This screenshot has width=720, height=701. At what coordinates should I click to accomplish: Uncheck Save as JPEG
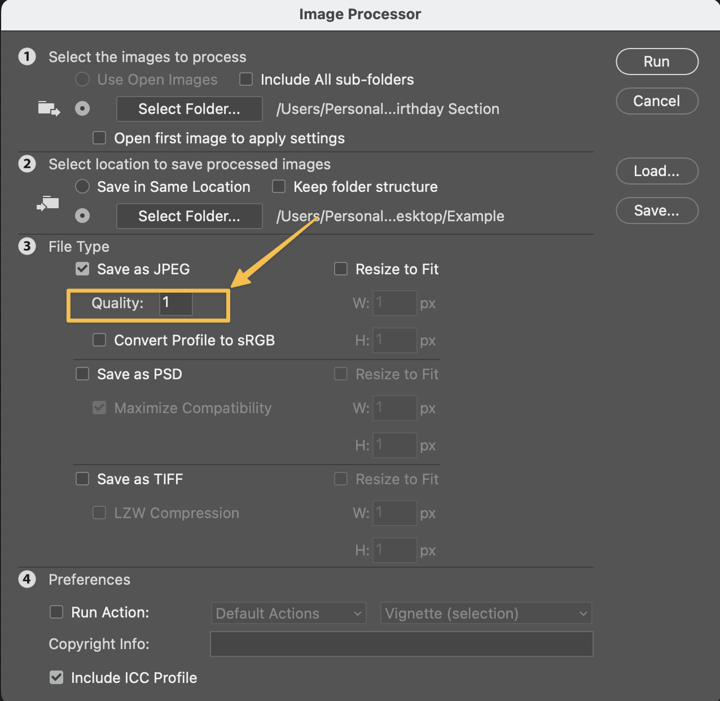click(82, 269)
